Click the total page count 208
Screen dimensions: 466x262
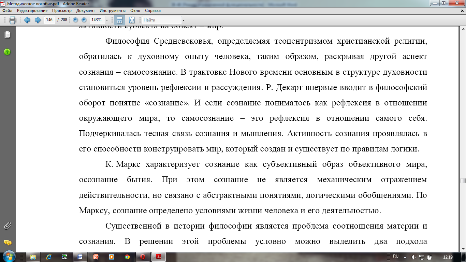[x=64, y=20]
